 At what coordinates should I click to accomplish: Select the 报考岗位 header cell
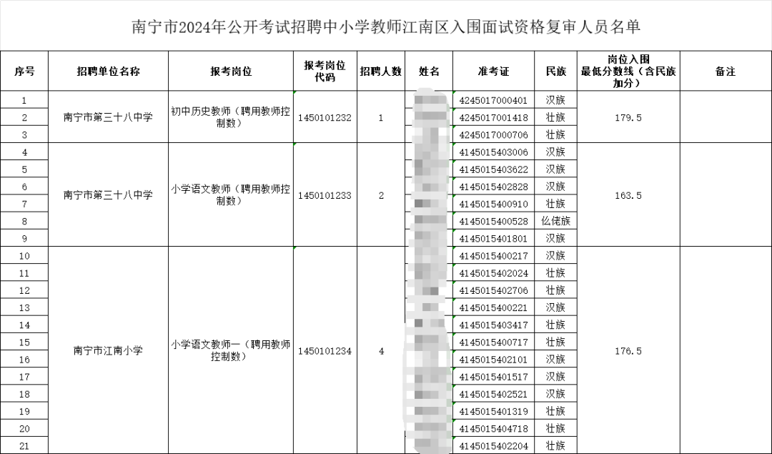click(231, 71)
